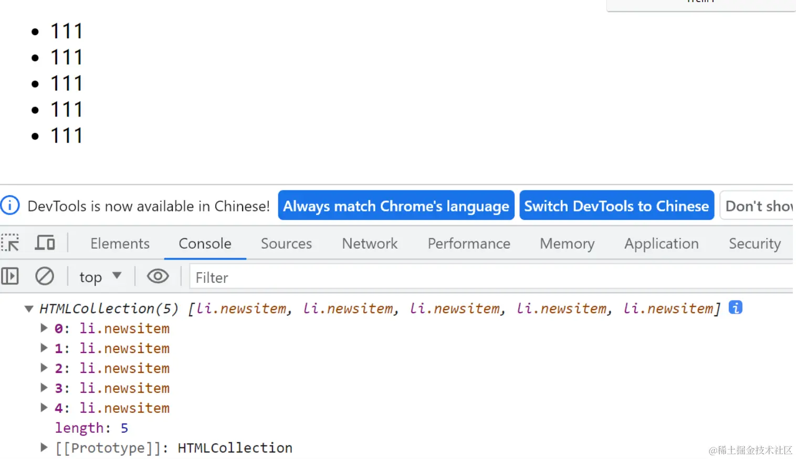Expand entry 0: li.newsitem
This screenshot has width=796, height=459.
pos(44,328)
